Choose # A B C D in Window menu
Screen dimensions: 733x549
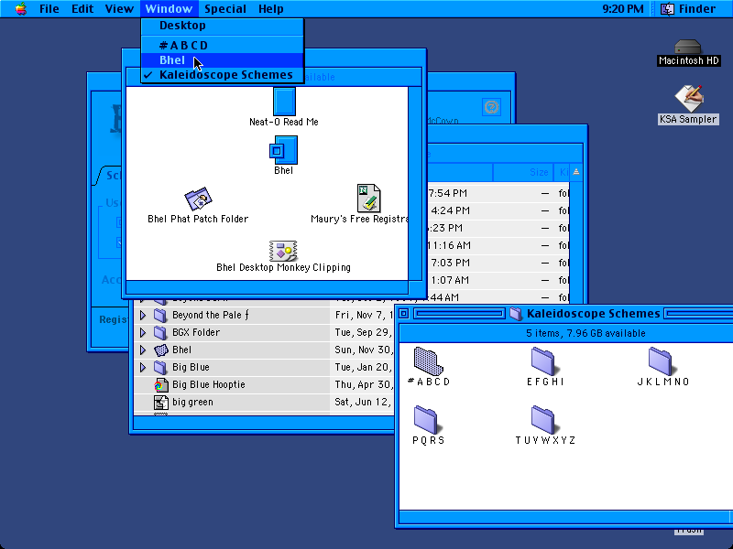point(223,45)
